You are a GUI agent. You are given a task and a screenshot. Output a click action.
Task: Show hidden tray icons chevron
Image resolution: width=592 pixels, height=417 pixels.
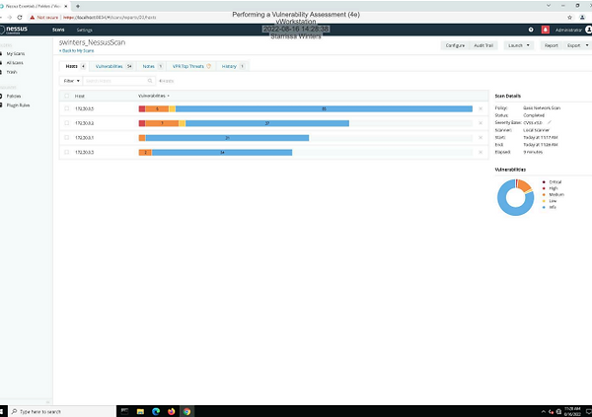pyautogui.click(x=544, y=412)
